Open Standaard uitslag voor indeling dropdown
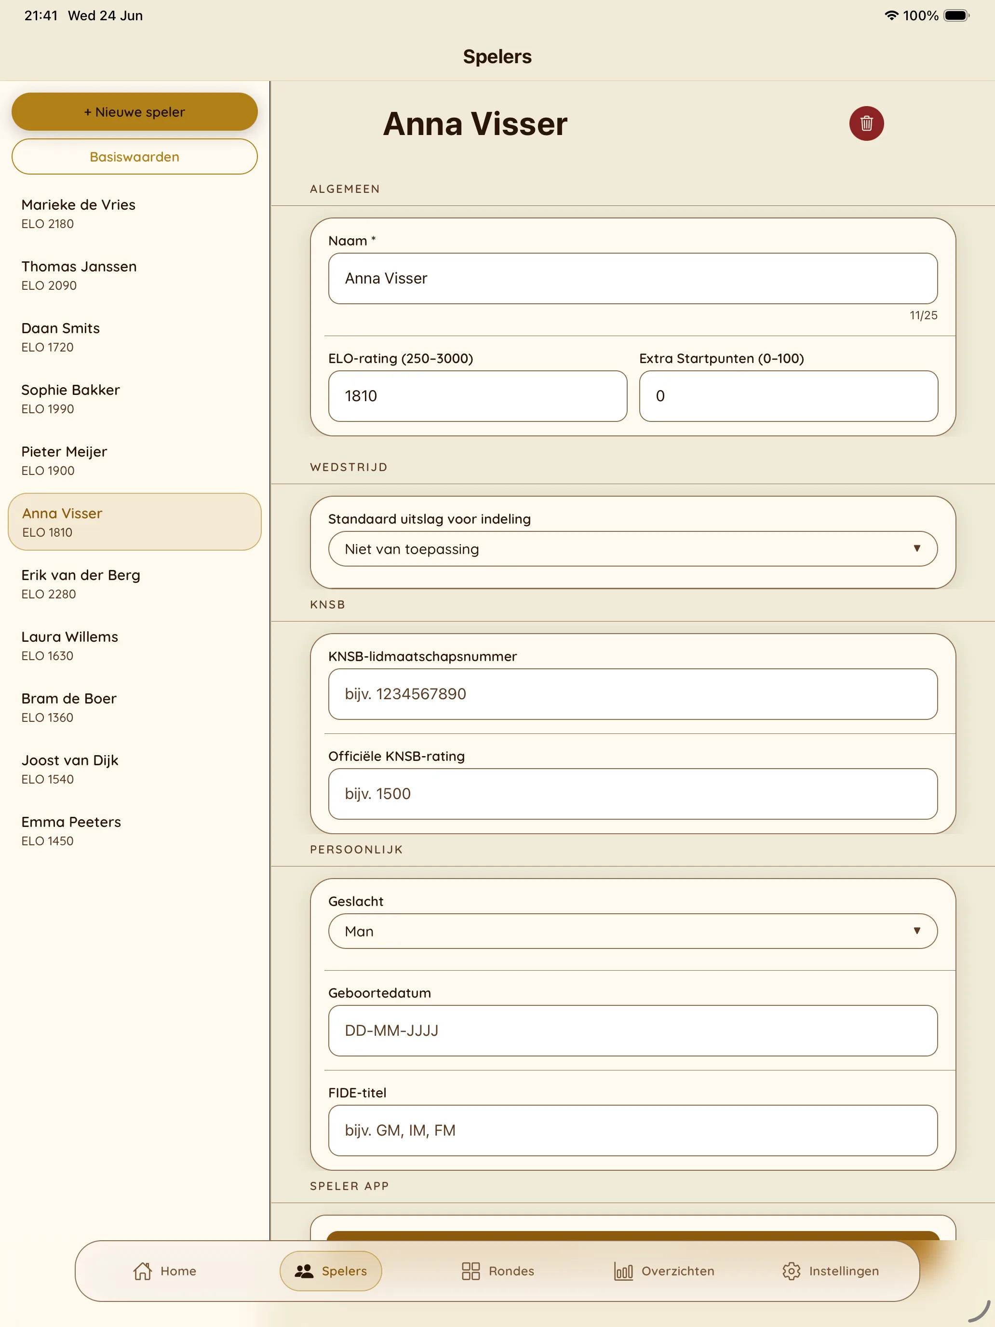This screenshot has height=1327, width=995. (x=633, y=549)
